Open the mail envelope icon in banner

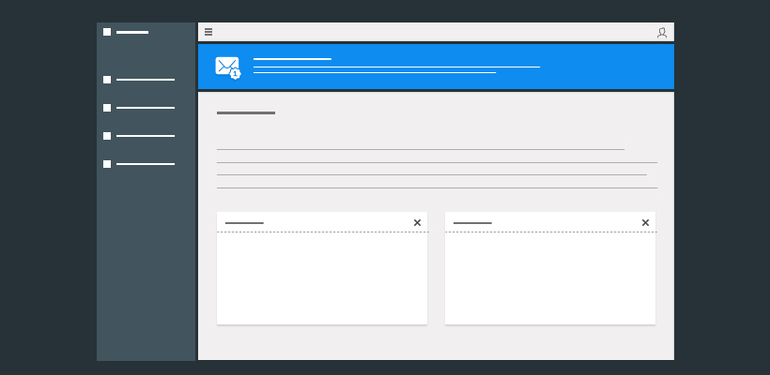(x=225, y=66)
